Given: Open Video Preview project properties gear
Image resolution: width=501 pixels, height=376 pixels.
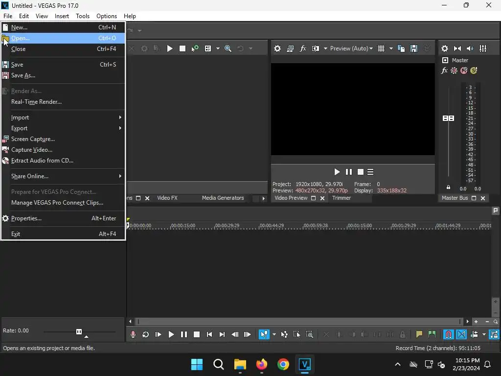Looking at the screenshot, I should (x=277, y=48).
